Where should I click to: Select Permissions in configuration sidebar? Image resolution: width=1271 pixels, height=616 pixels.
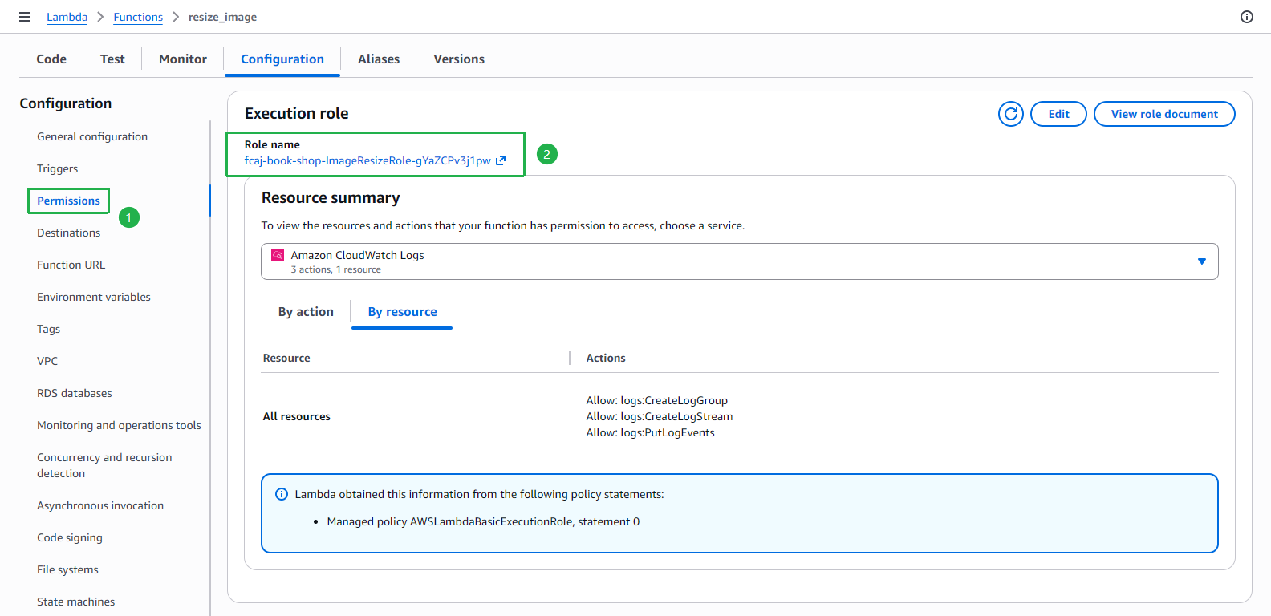click(x=68, y=201)
